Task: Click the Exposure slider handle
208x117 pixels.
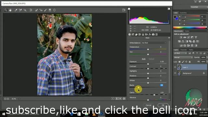Action: [148, 64]
